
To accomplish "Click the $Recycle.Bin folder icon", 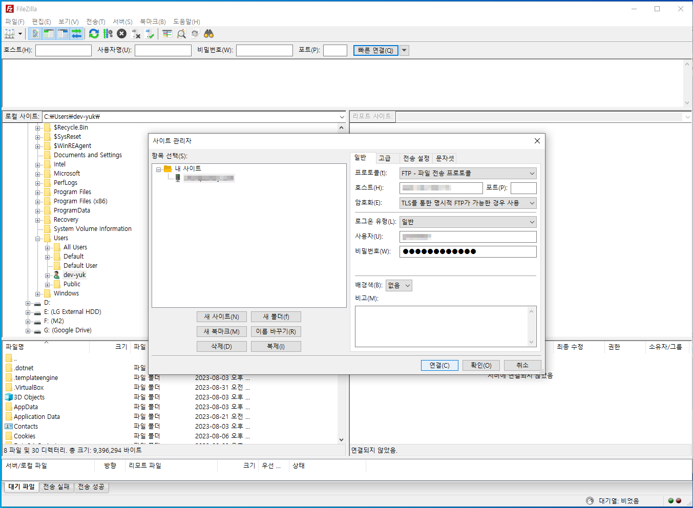I will [x=47, y=128].
